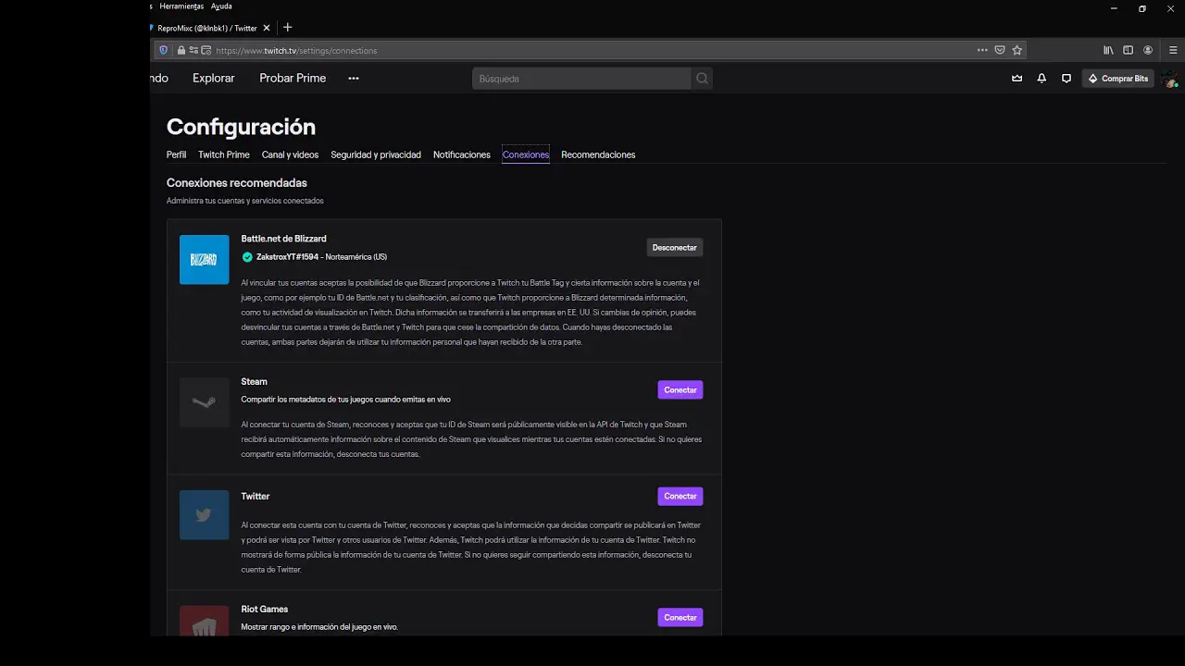Click the Steam logo thumbnail
Viewport: 1185px width, 666px height.
tap(204, 402)
